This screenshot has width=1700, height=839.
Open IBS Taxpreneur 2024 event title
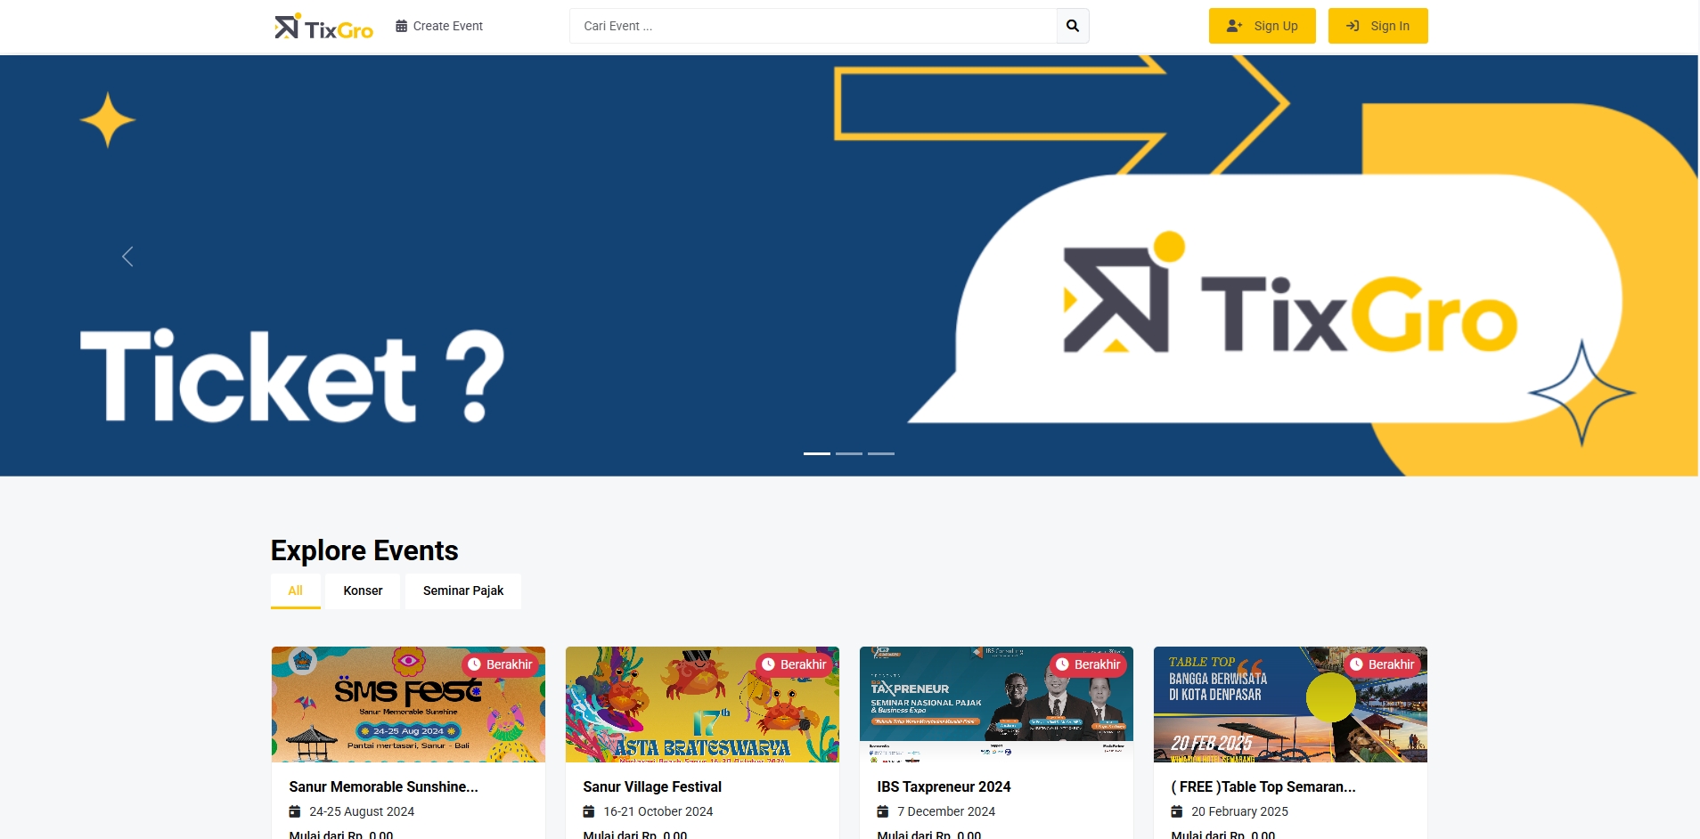click(x=944, y=786)
